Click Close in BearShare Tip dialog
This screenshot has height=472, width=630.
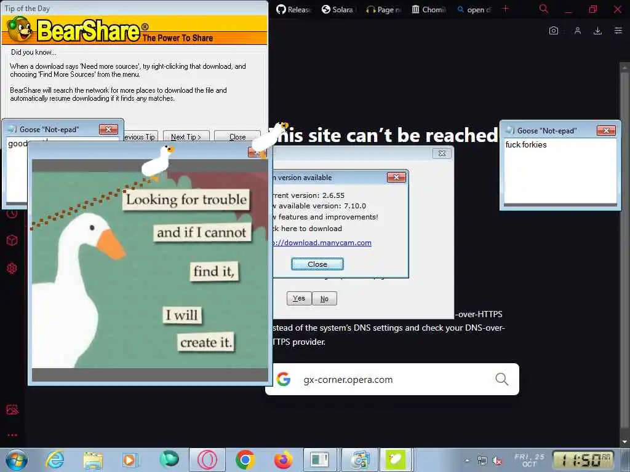237,137
